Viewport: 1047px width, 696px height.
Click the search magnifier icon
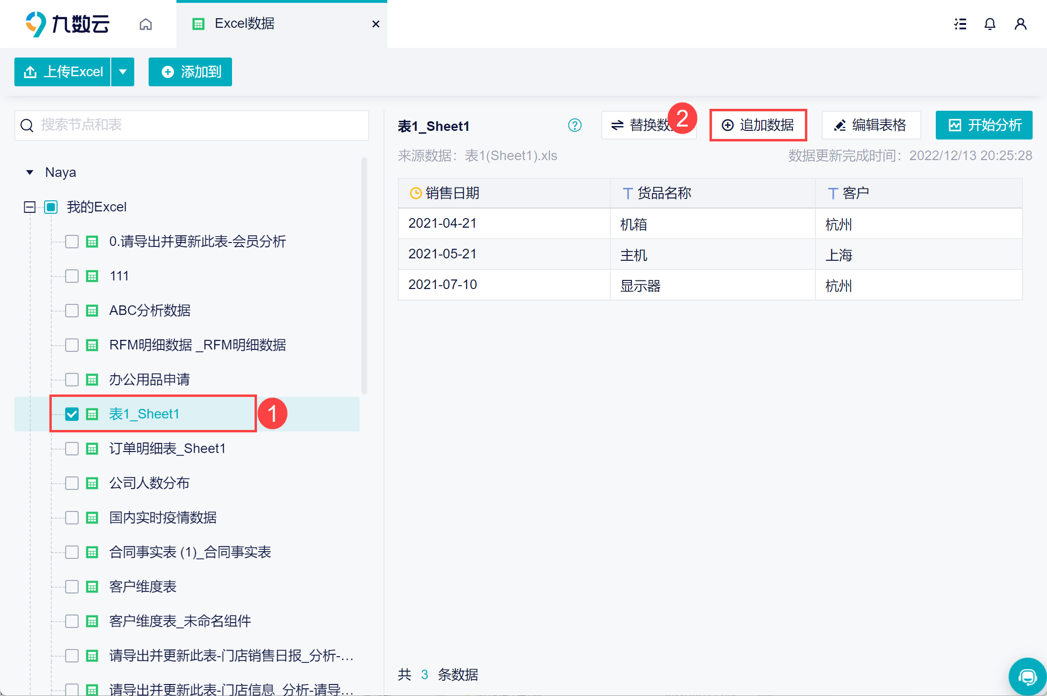click(x=27, y=126)
